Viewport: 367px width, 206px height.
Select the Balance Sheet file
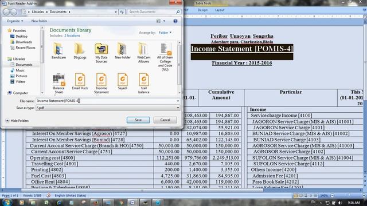coord(58,84)
